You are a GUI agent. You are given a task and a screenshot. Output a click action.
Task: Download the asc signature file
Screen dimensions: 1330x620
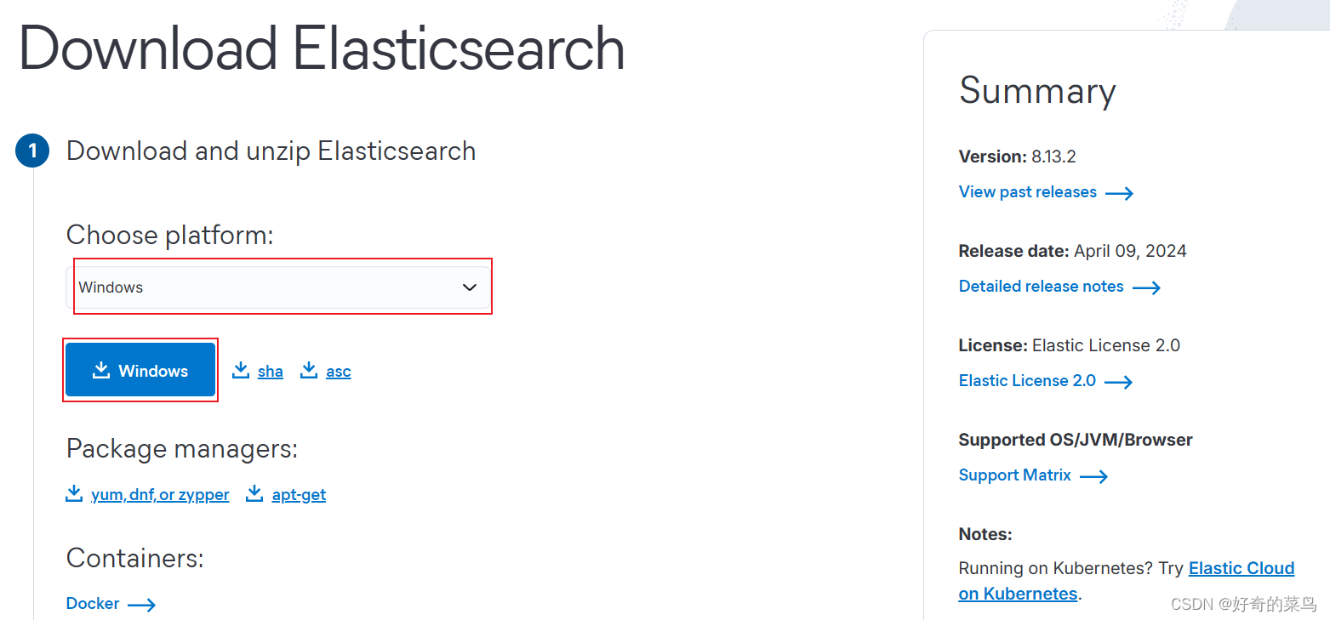[338, 371]
